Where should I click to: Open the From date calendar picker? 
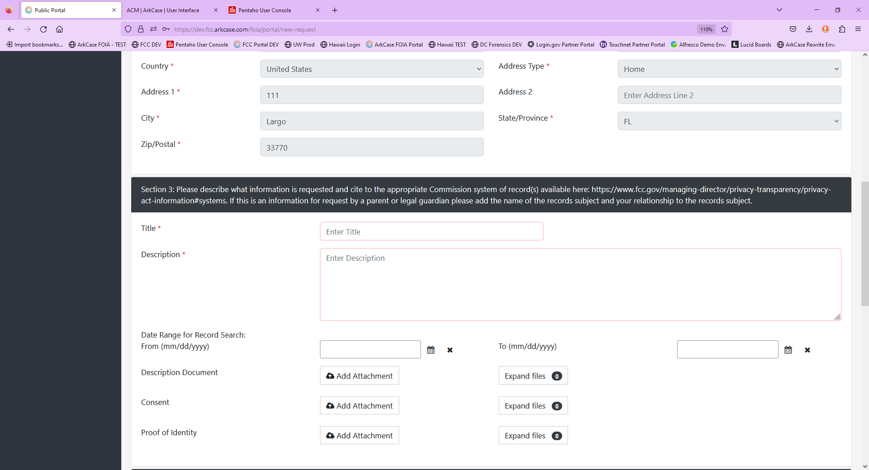point(431,350)
